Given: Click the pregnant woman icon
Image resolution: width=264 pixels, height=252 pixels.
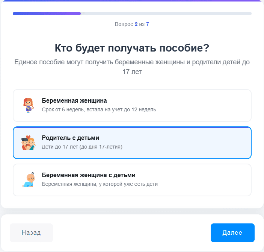Looking at the screenshot, I should (x=28, y=105).
